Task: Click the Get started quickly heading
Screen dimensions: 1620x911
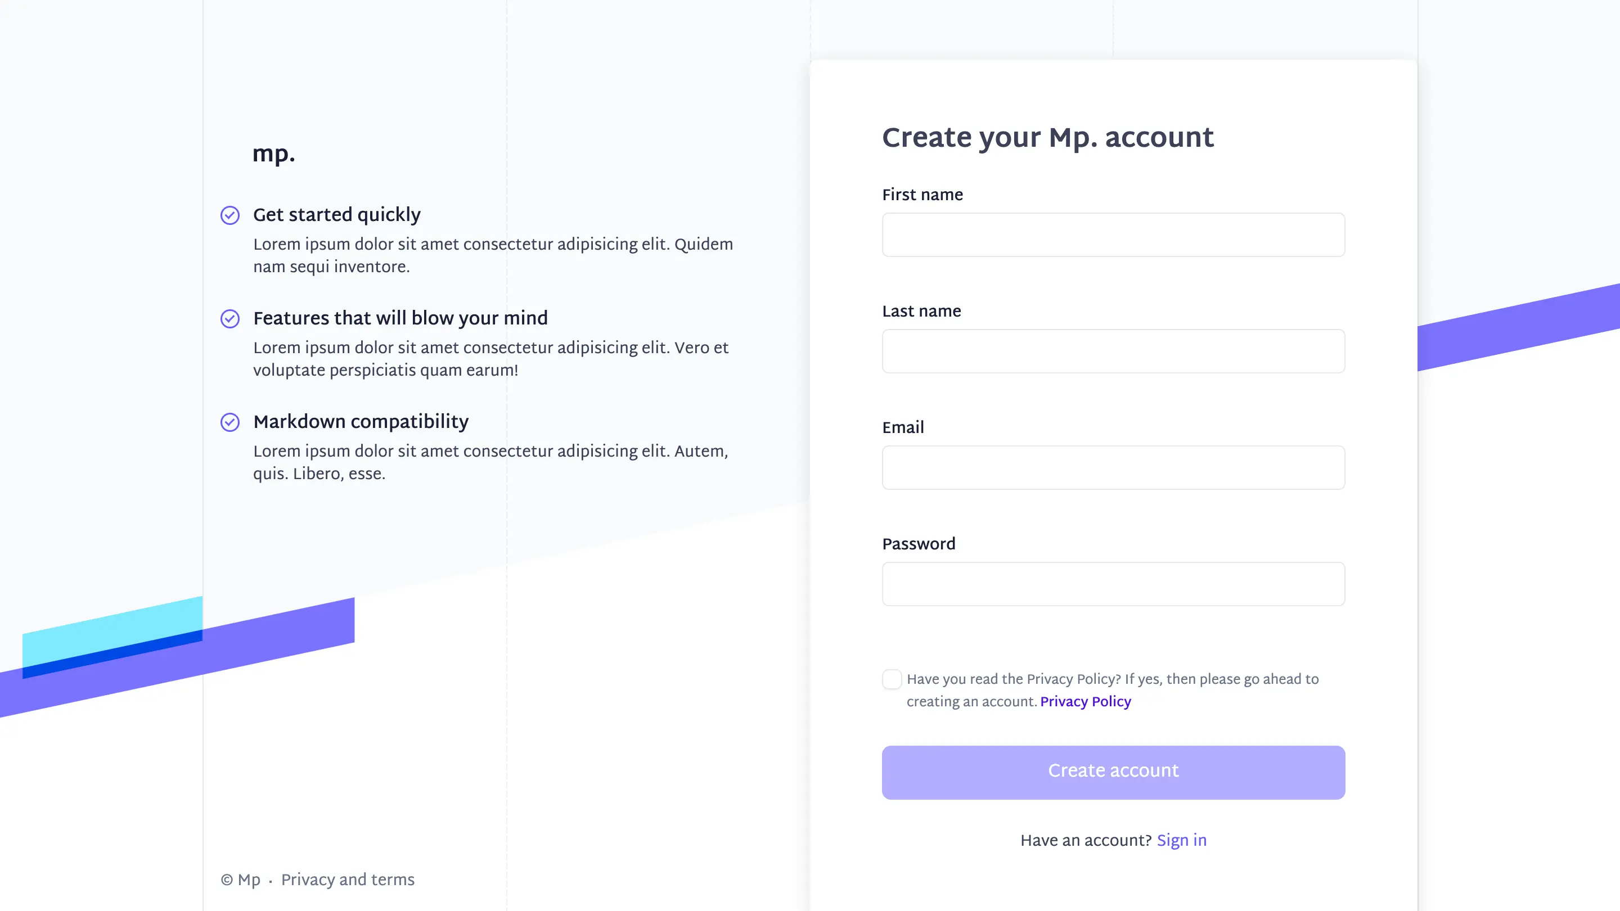Action: coord(337,214)
